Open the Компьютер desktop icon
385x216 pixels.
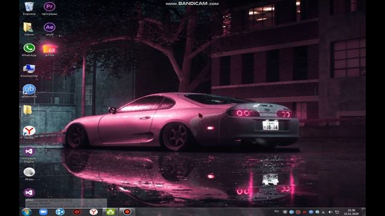point(29,70)
